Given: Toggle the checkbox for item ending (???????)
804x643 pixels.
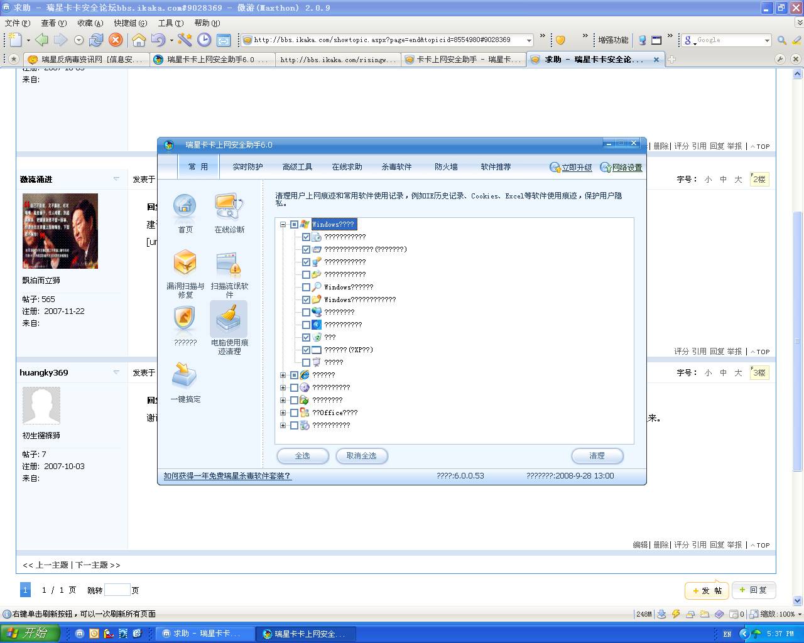Looking at the screenshot, I should pyautogui.click(x=306, y=249).
